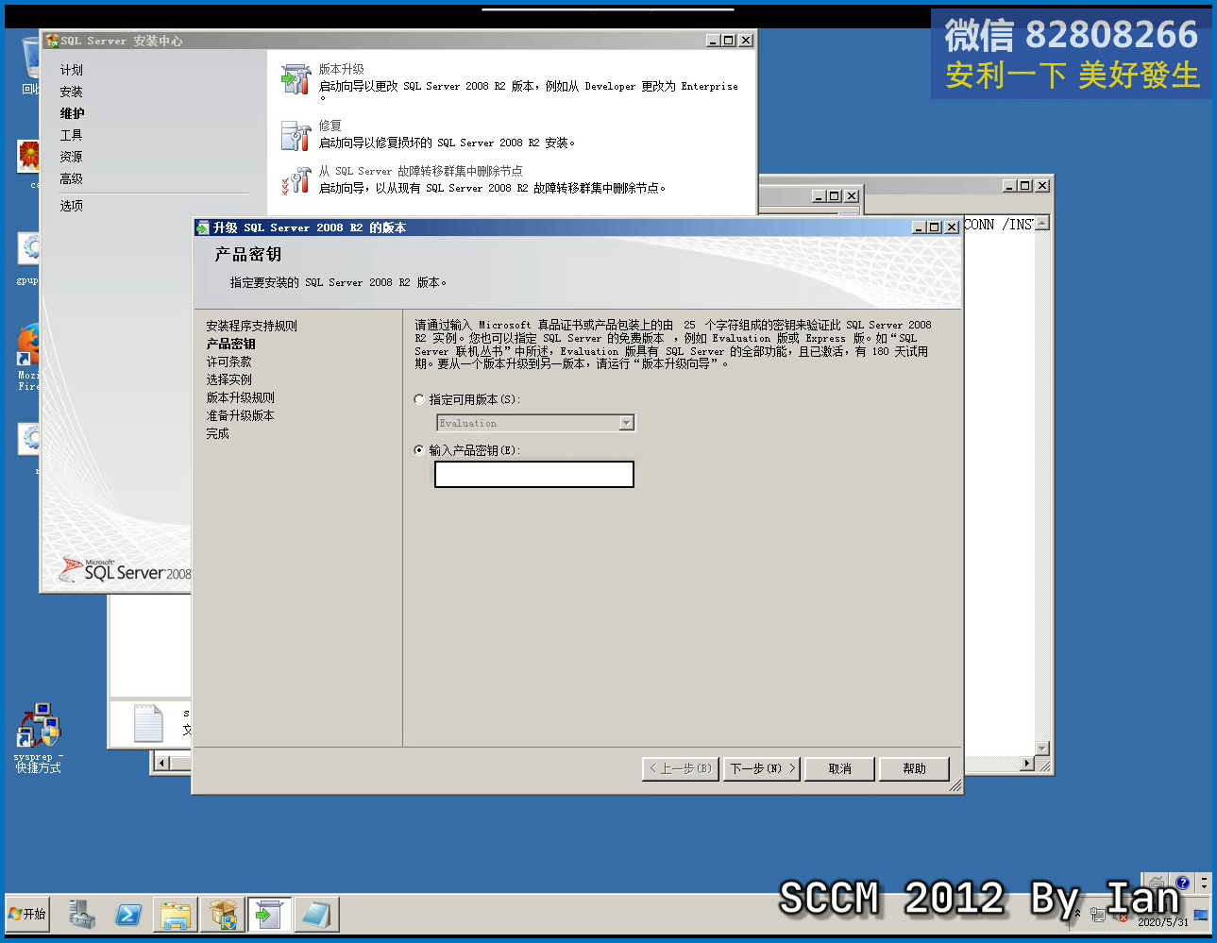The image size is (1217, 943).
Task: Open the Windows 开始 start button
Action: click(x=27, y=914)
